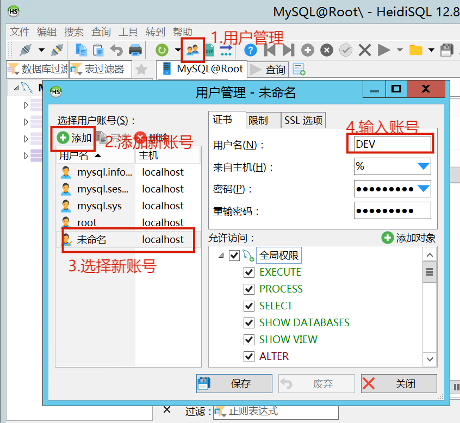Image resolution: width=460 pixels, height=423 pixels.
Task: Click the print icon
Action: tap(135, 50)
